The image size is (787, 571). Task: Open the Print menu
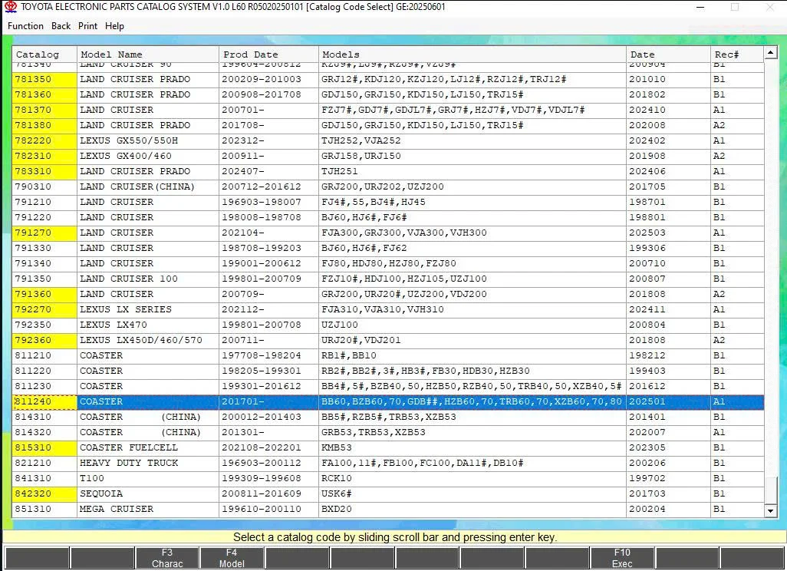coord(88,26)
